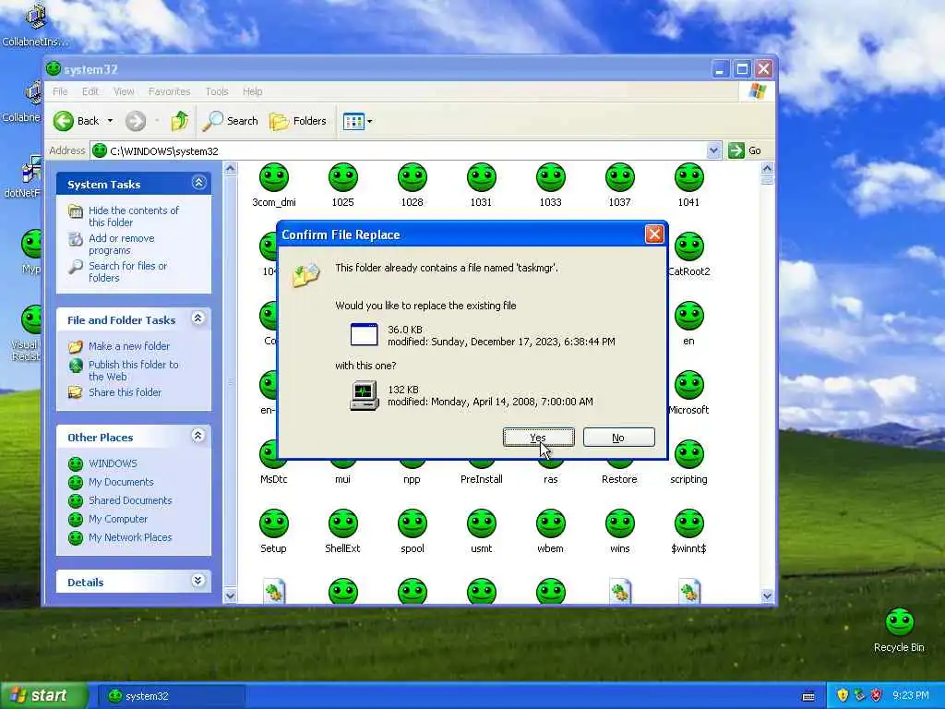This screenshot has height=709, width=945.
Task: Select the Recycle Bin desktop icon
Action: [899, 623]
